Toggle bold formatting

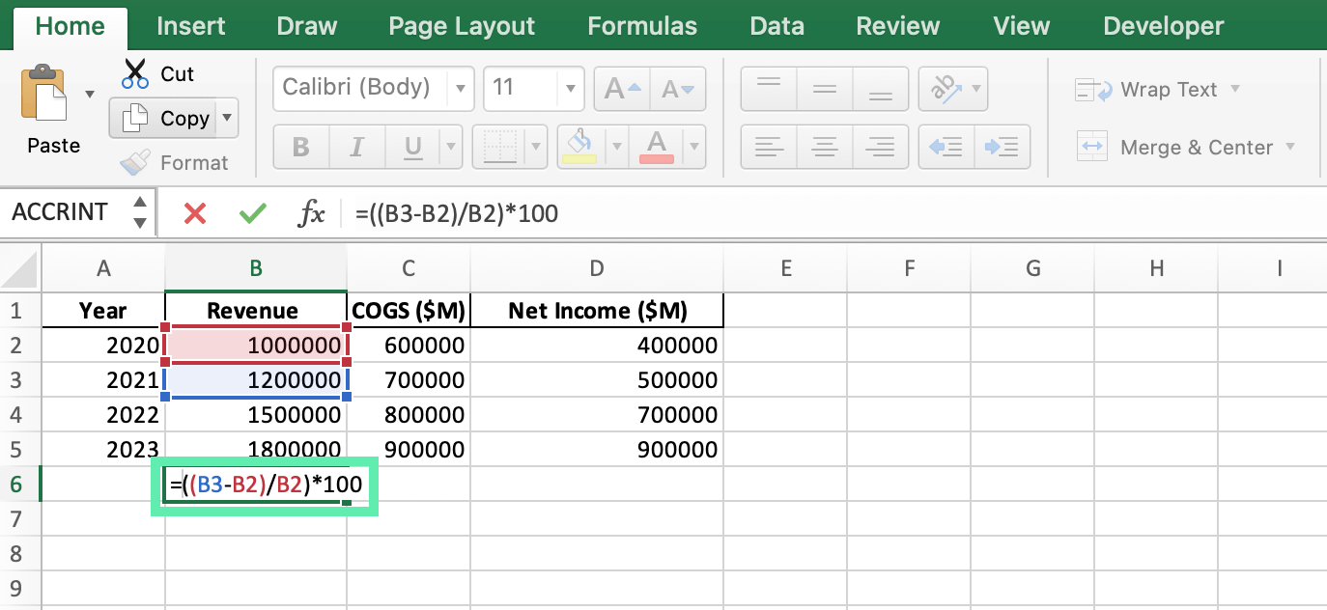point(300,147)
